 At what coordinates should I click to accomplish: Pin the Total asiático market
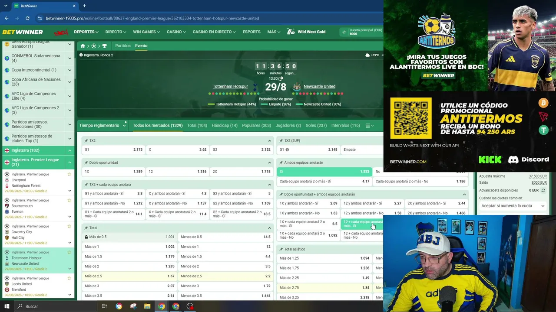click(x=281, y=249)
